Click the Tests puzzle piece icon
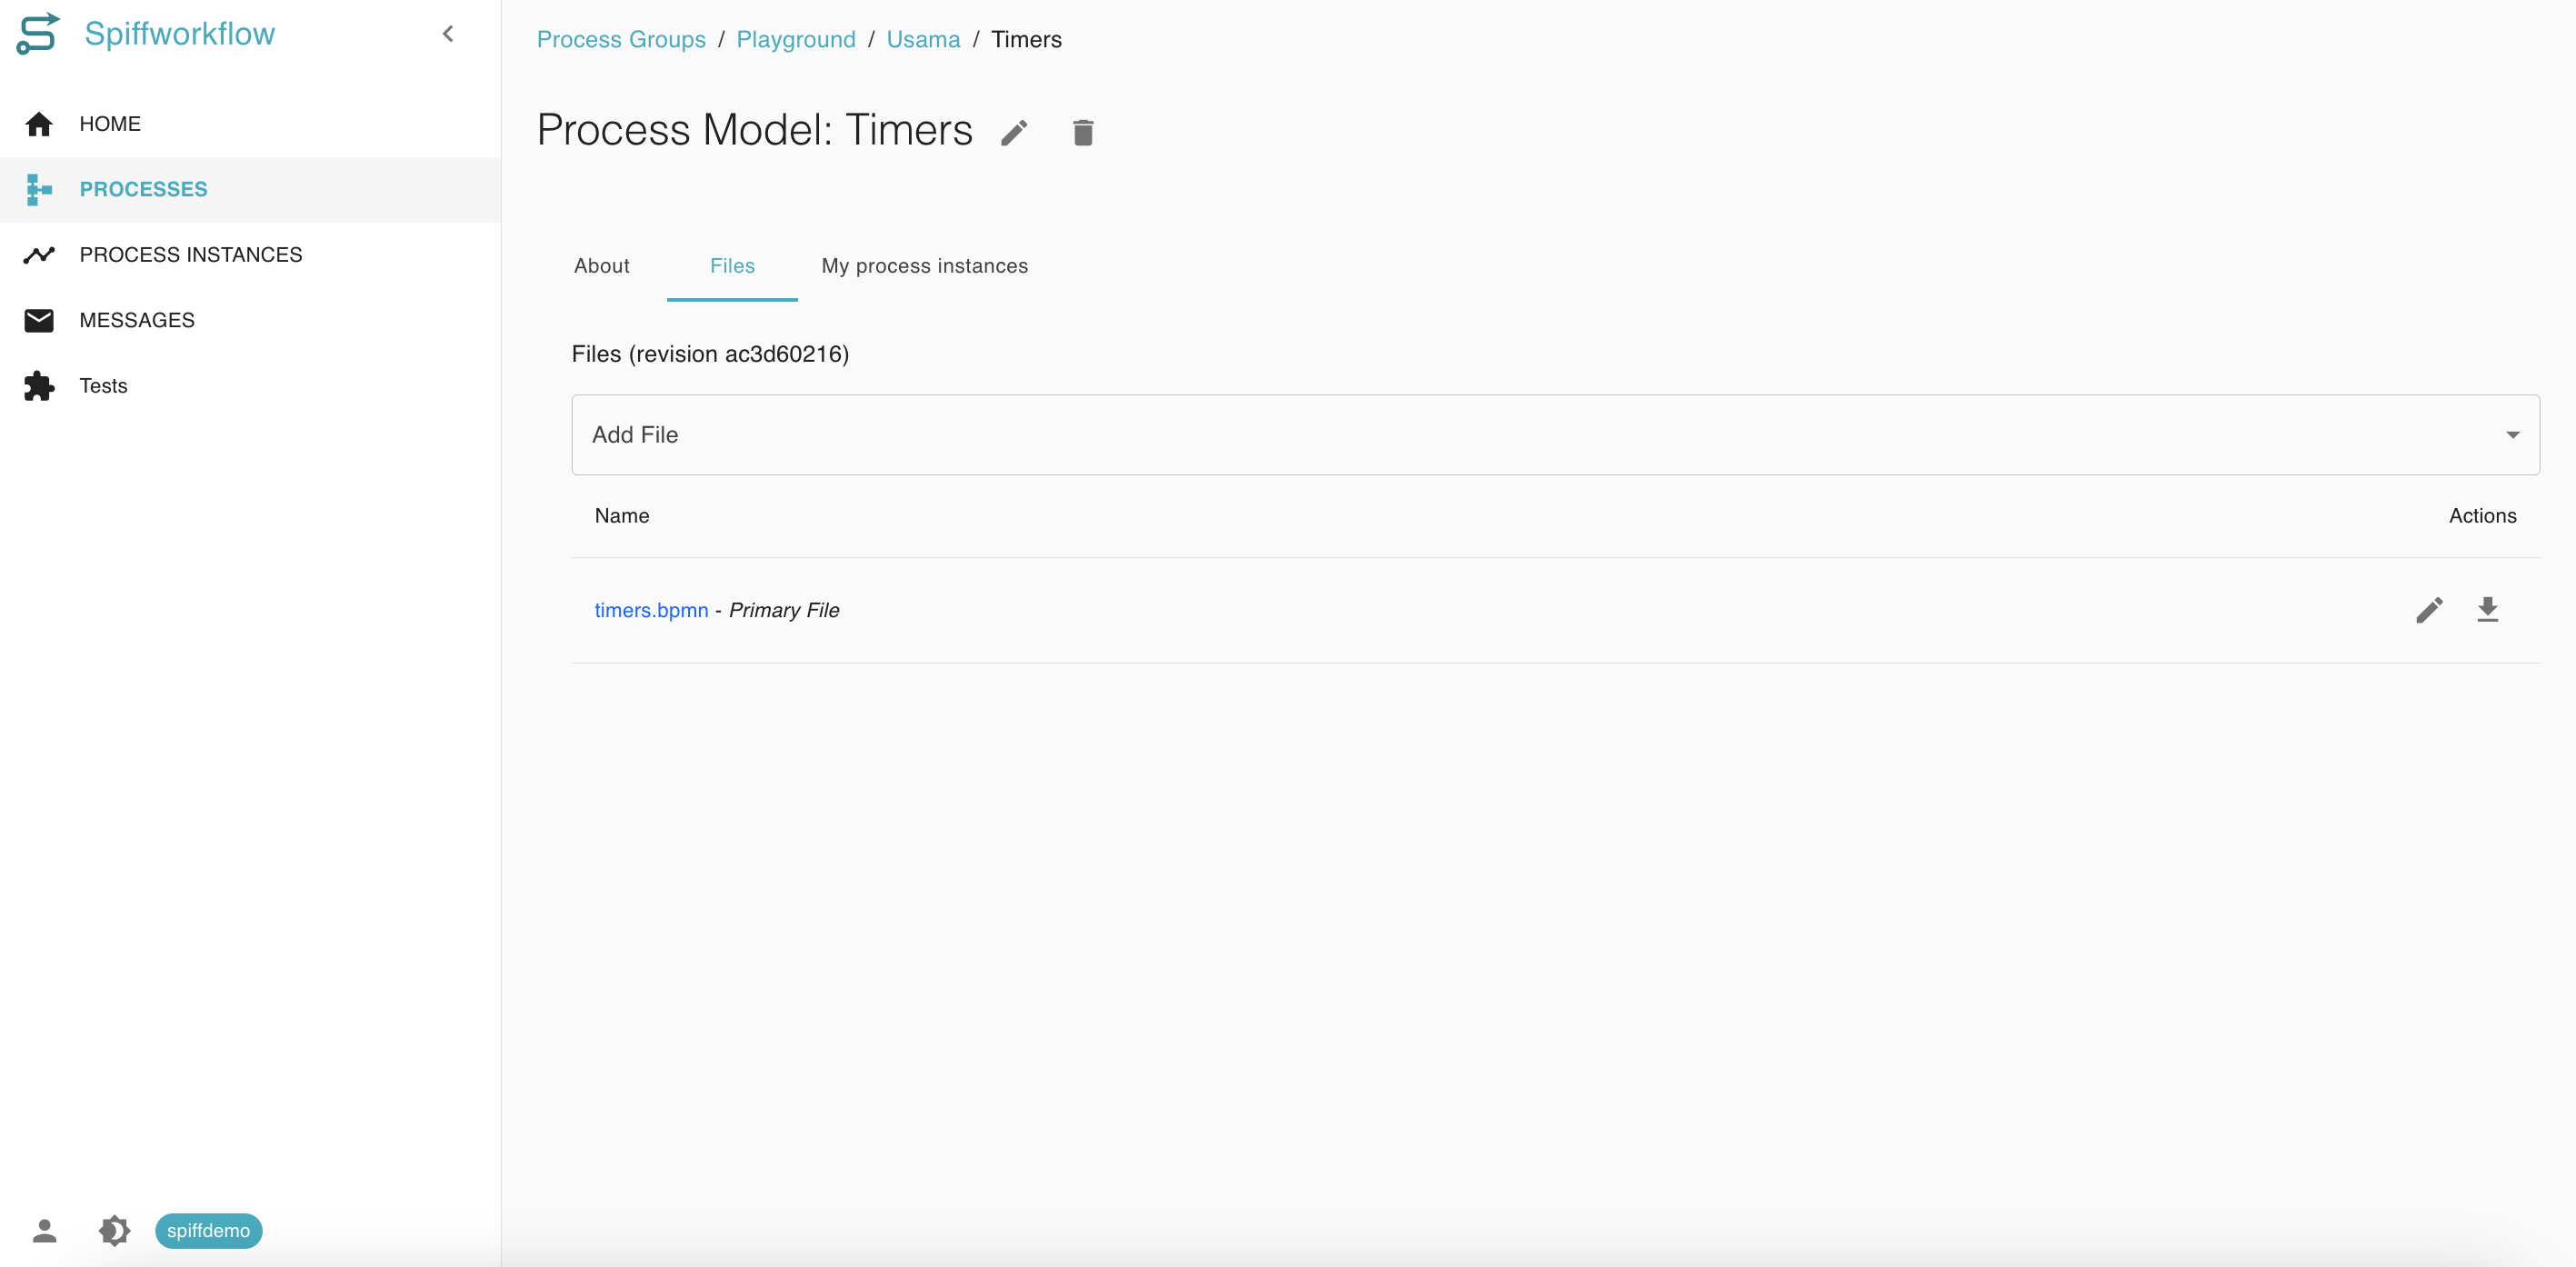The height and width of the screenshot is (1267, 2576). click(39, 386)
